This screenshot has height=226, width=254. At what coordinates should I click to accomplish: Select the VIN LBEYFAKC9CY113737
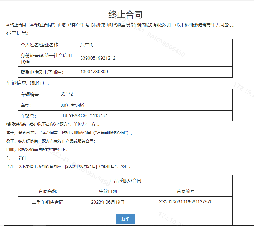pyautogui.click(x=84, y=115)
